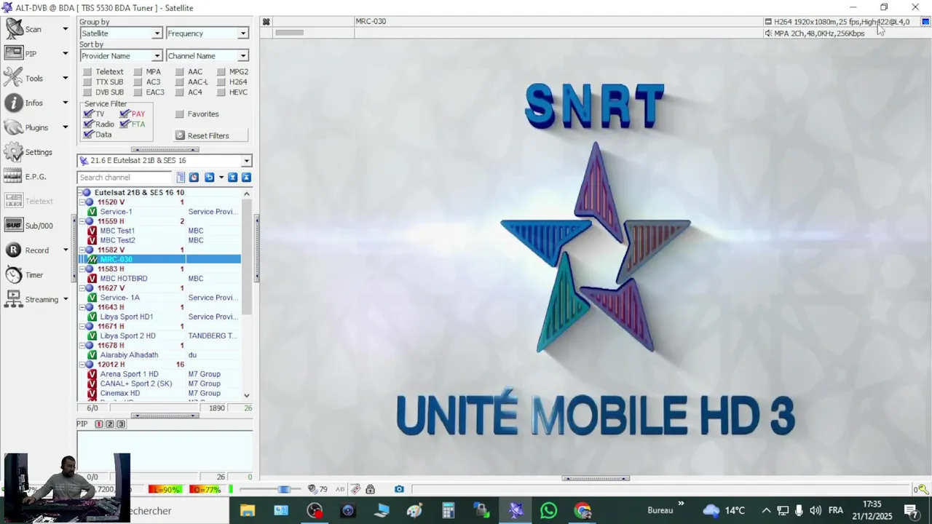This screenshot has width=932, height=524.
Task: Tick the H264 filter checkbox
Action: [221, 82]
